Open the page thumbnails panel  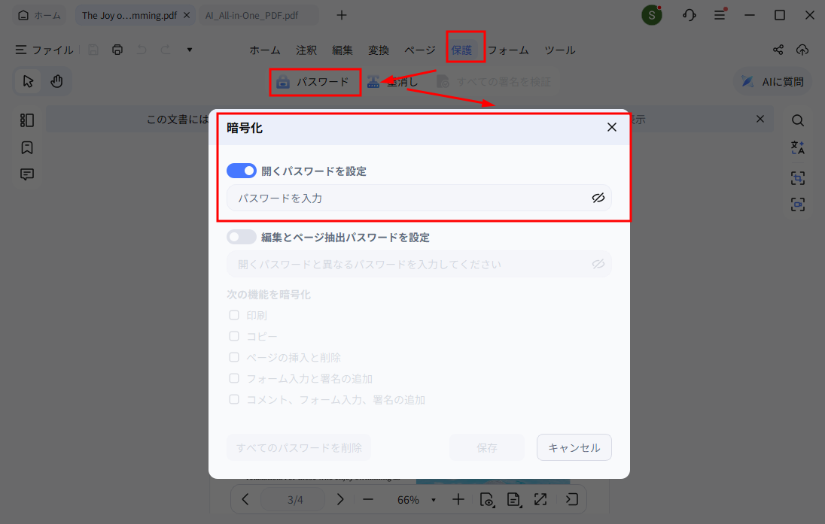tap(26, 120)
